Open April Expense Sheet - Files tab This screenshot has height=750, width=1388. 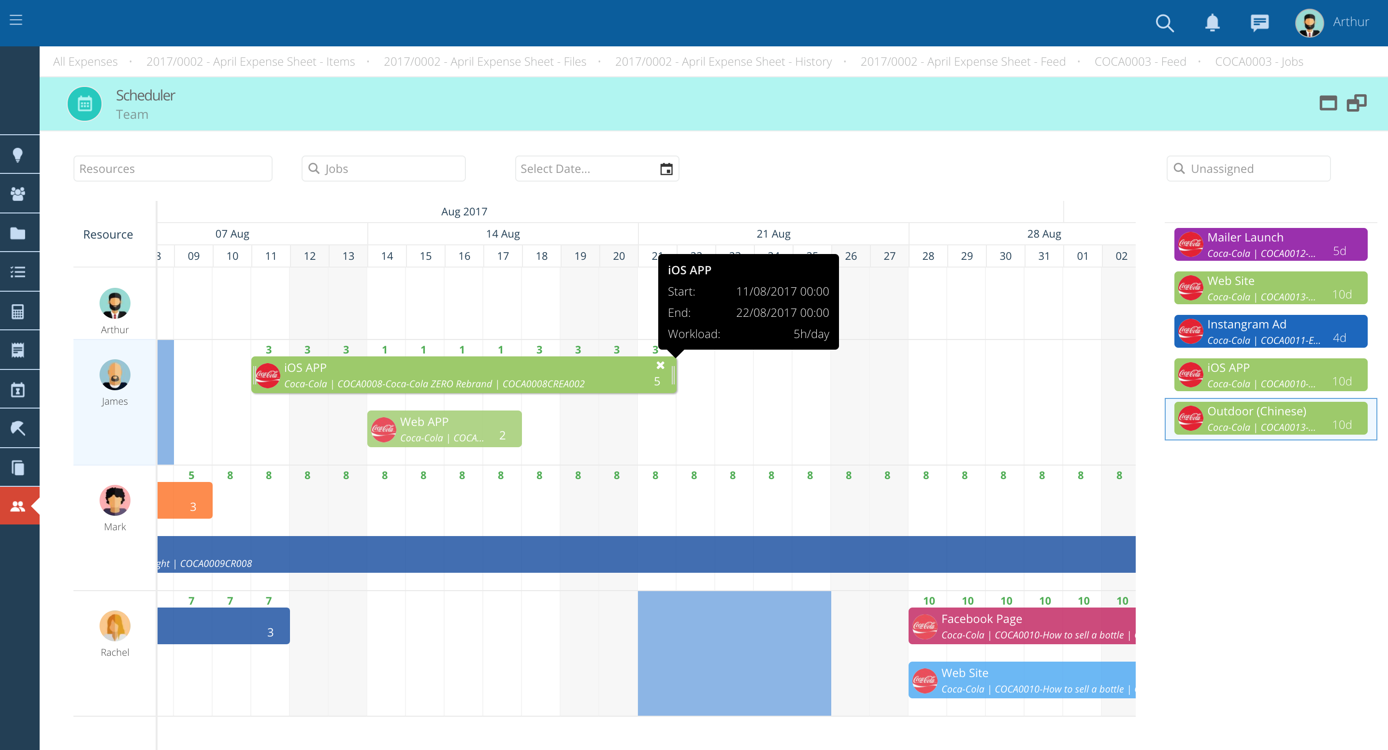point(484,61)
